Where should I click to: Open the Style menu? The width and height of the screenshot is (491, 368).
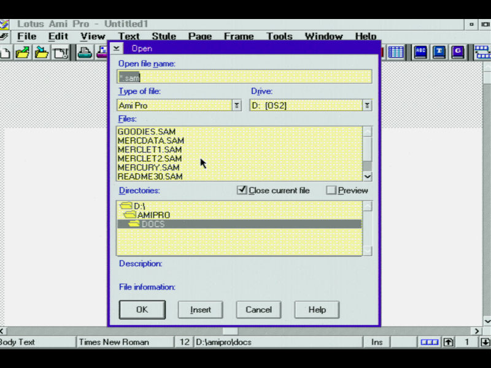point(164,36)
